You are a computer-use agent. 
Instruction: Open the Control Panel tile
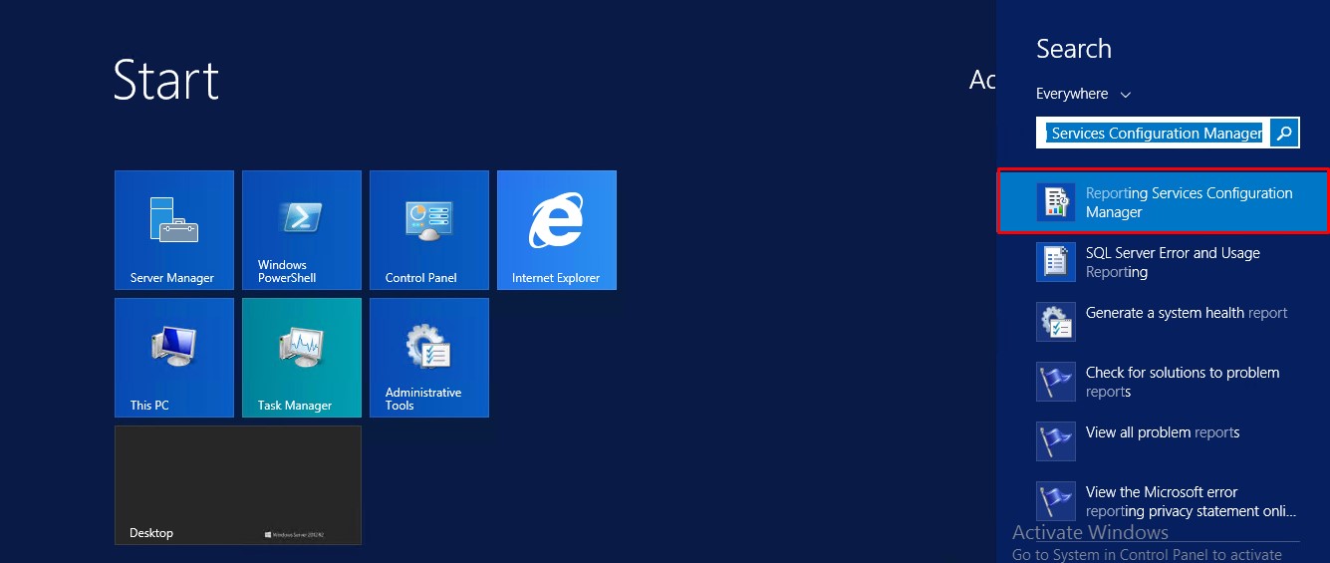(428, 229)
